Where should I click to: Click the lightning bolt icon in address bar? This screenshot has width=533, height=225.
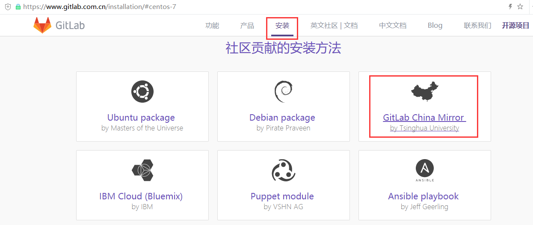(510, 6)
